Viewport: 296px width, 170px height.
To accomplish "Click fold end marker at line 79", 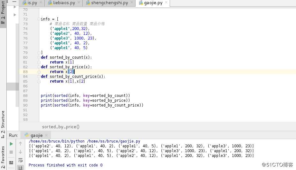I will [39, 52].
